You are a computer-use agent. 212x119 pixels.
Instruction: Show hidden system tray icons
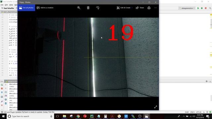point(184,116)
